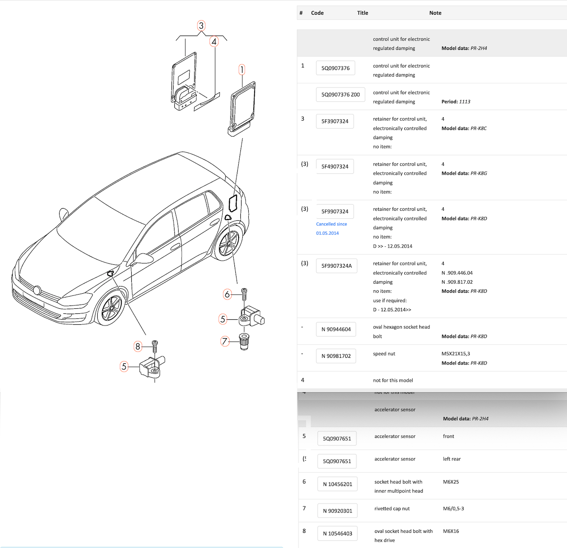The width and height of the screenshot is (567, 548).
Task: Open speed nut part code N 90981702
Action: [x=336, y=356]
